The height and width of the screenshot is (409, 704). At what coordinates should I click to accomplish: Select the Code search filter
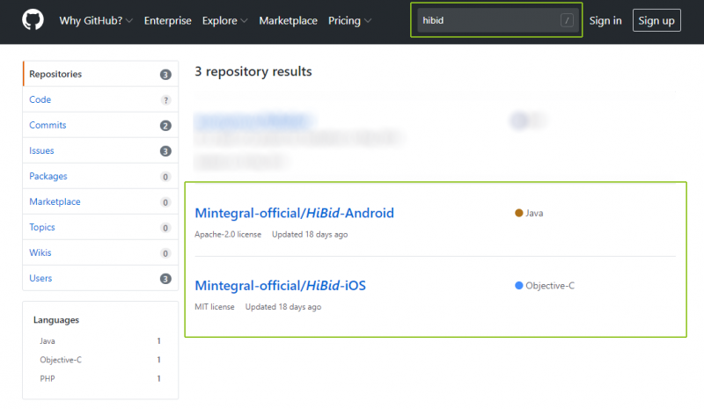[x=100, y=99]
